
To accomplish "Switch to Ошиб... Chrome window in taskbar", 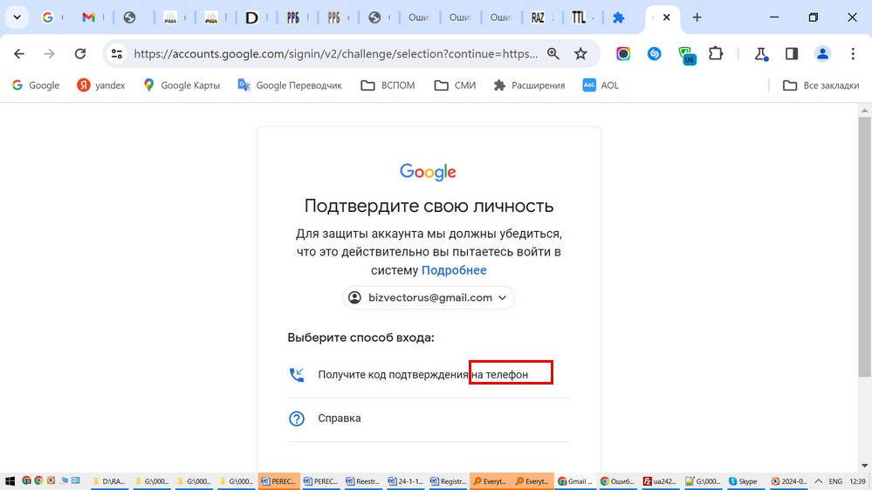I will coord(617,481).
